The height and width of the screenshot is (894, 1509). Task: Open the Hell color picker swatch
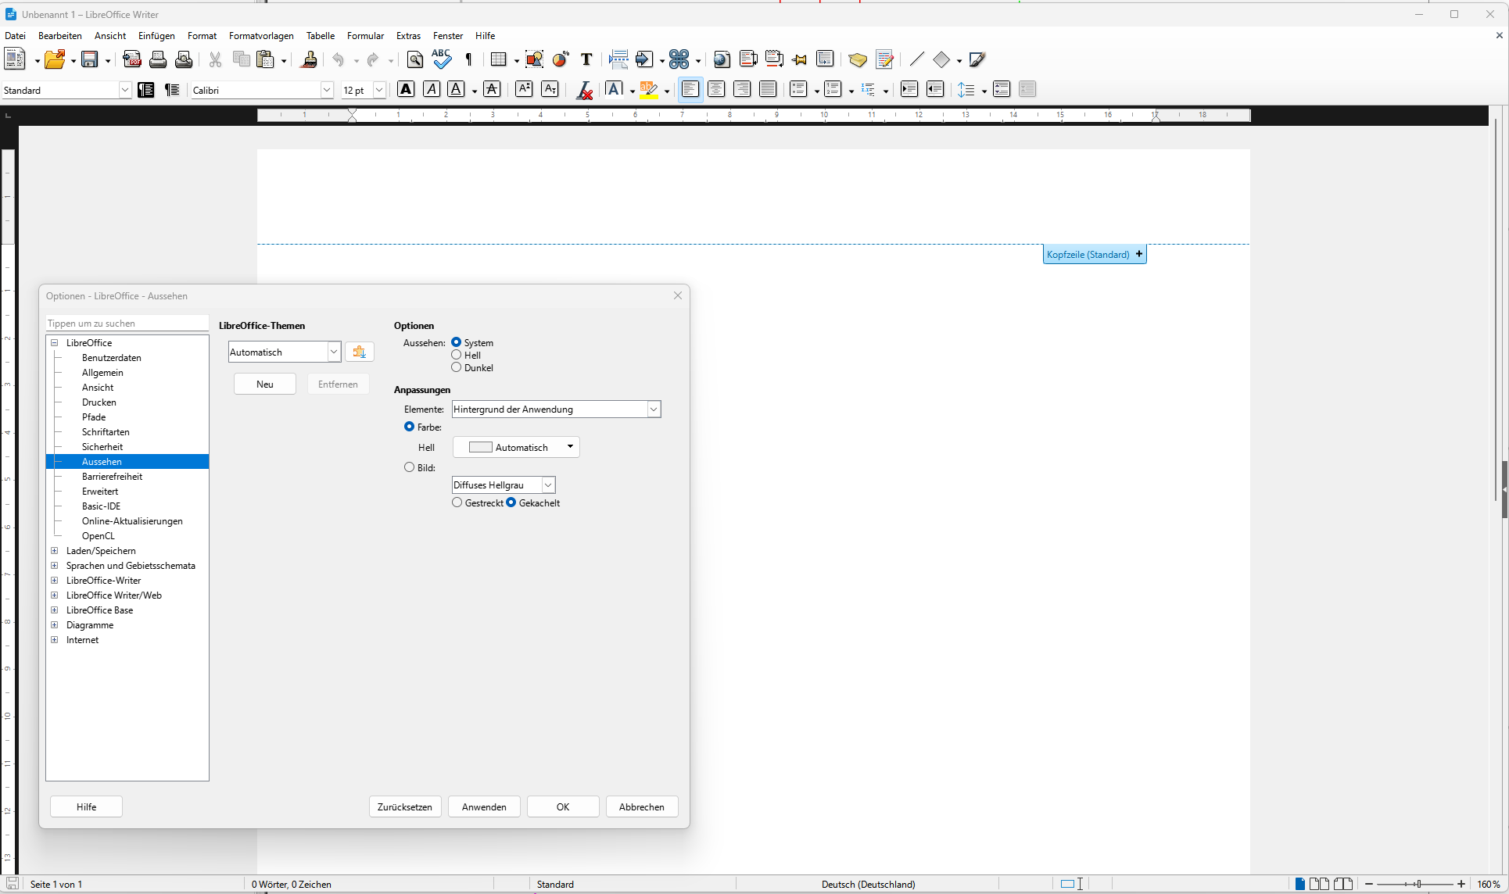coord(516,447)
